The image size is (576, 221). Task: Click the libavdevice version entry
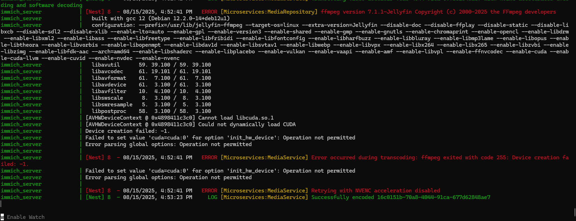(151, 85)
